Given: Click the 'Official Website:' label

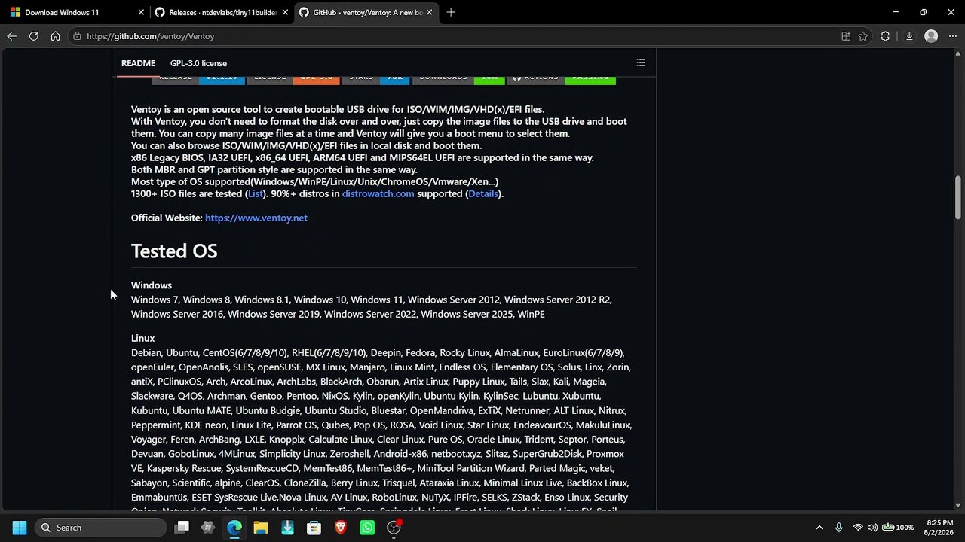Looking at the screenshot, I should coord(167,218).
